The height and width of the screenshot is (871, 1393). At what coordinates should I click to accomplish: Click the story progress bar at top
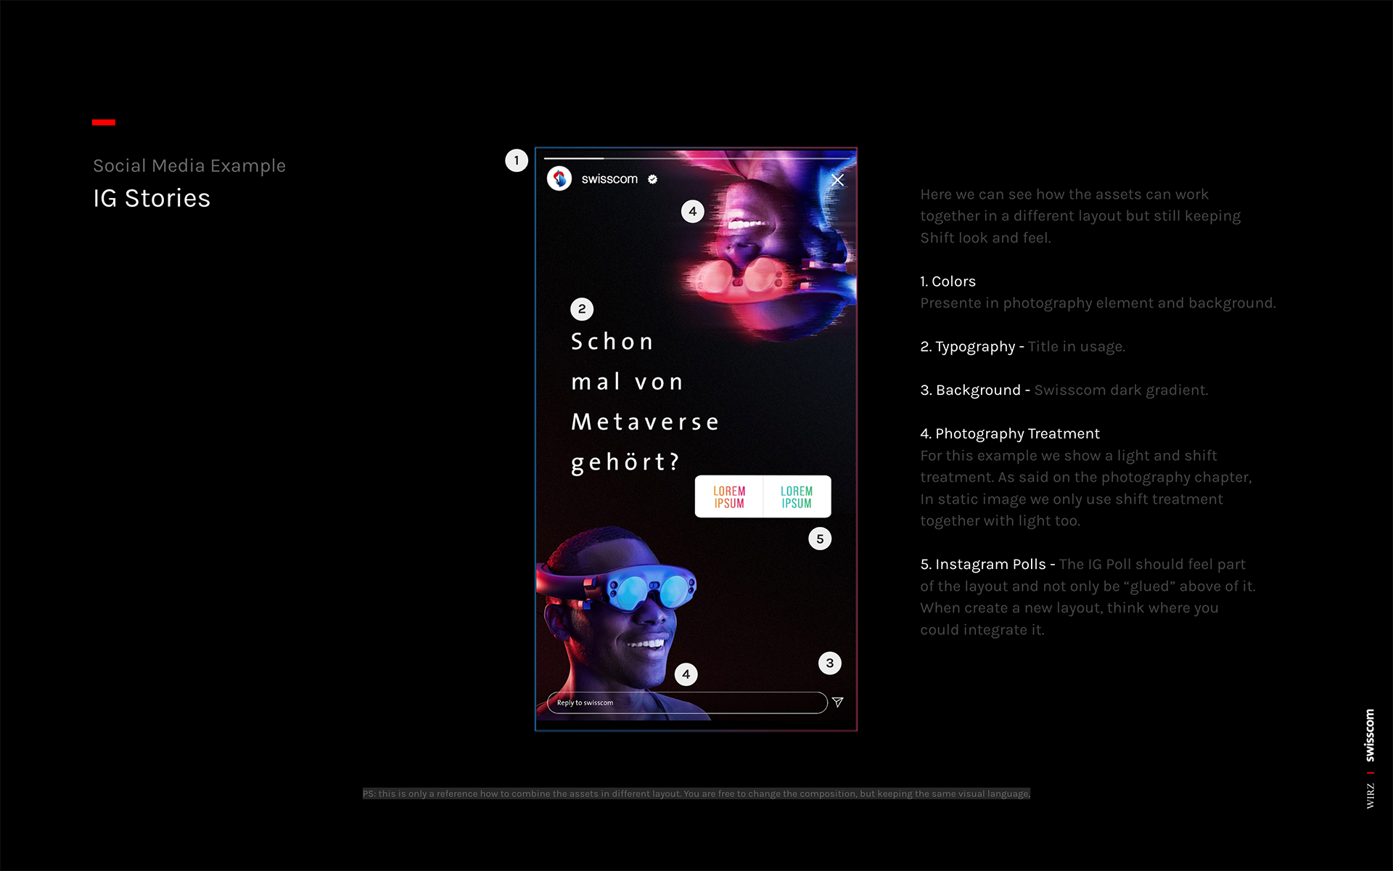click(x=695, y=158)
